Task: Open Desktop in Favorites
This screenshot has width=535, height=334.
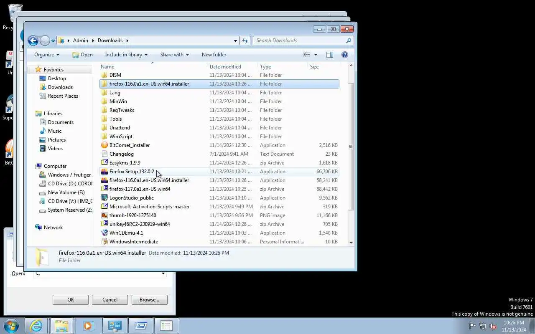Action: pos(57,78)
